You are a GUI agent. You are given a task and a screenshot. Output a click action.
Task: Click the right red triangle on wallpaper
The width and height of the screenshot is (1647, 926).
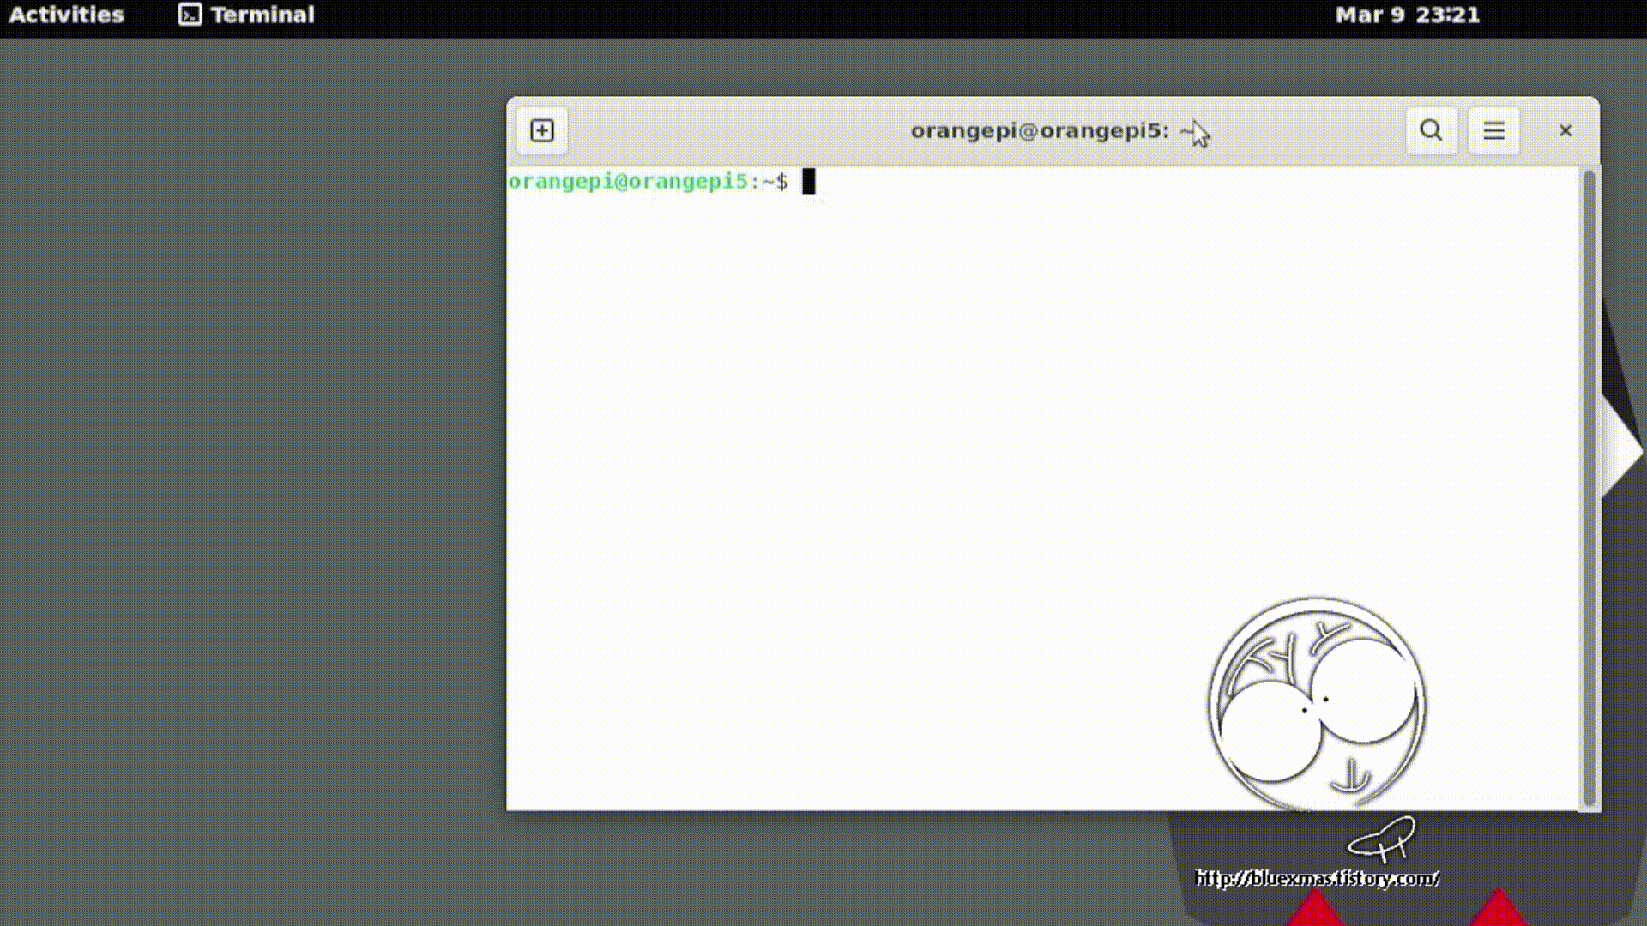coord(1498,911)
